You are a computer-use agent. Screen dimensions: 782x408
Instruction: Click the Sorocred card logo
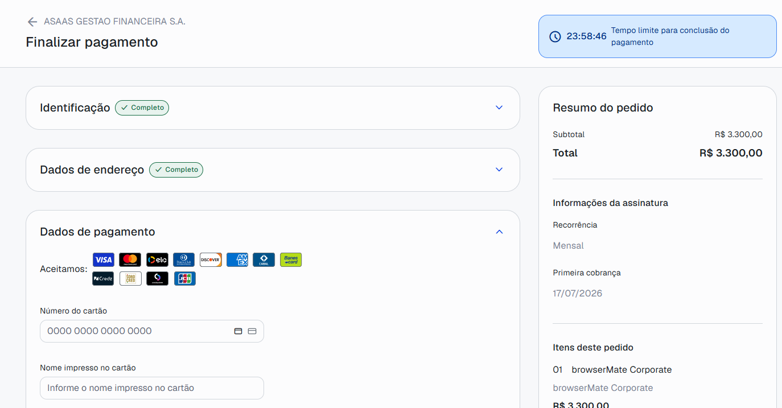click(x=130, y=278)
